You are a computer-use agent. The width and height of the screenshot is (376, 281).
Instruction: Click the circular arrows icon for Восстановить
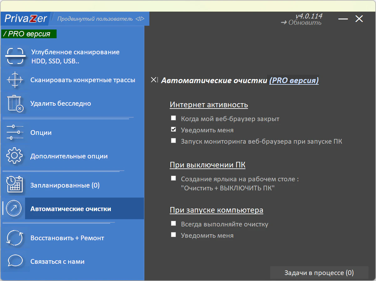pos(15,238)
